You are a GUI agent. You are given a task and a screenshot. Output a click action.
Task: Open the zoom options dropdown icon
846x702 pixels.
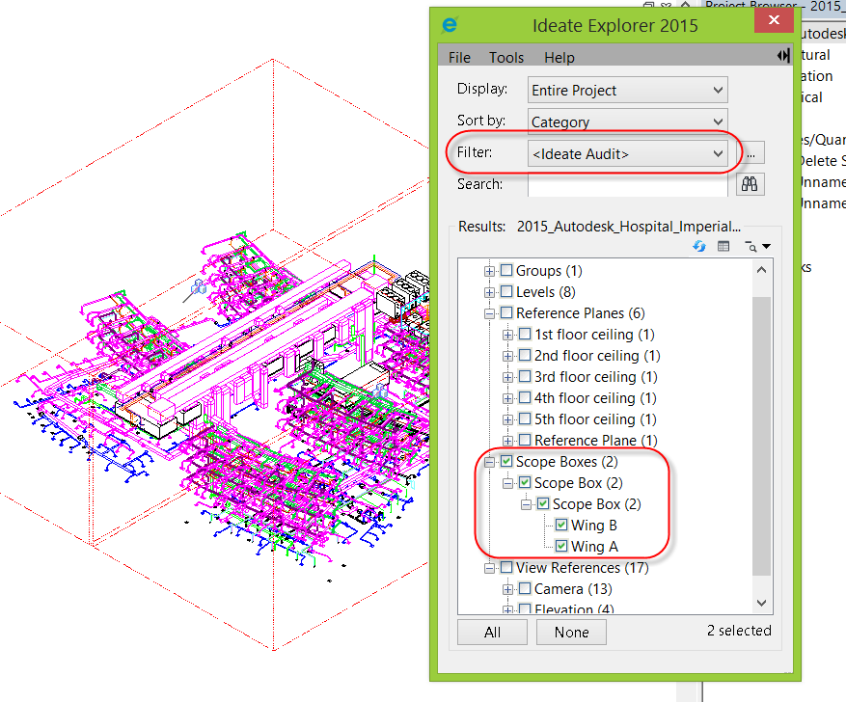click(x=757, y=247)
